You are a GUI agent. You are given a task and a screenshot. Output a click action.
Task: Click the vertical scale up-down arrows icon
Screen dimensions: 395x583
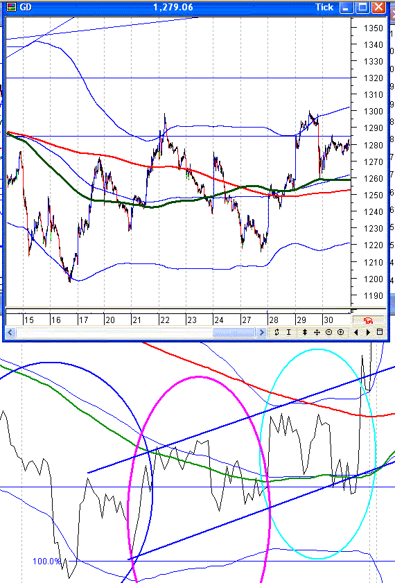pyautogui.click(x=305, y=332)
